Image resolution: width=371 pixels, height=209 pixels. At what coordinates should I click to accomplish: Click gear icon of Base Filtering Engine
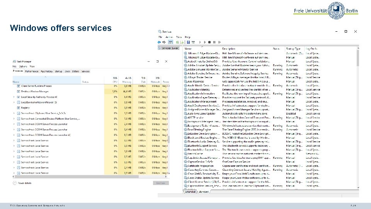(x=186, y=130)
